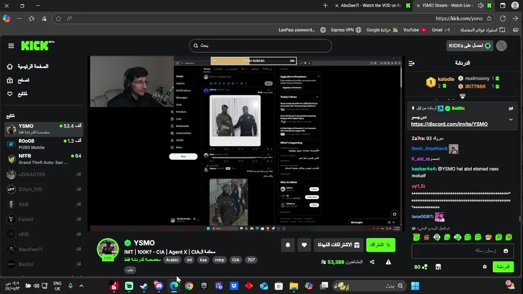Open the YouTube bookmark
The height and width of the screenshot is (294, 523).
coord(415,30)
